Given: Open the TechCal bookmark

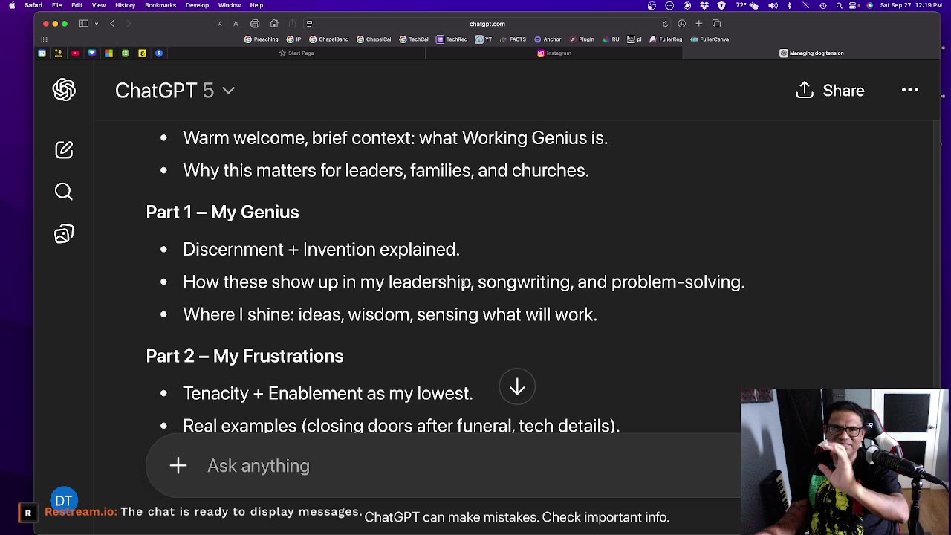Looking at the screenshot, I should point(414,39).
